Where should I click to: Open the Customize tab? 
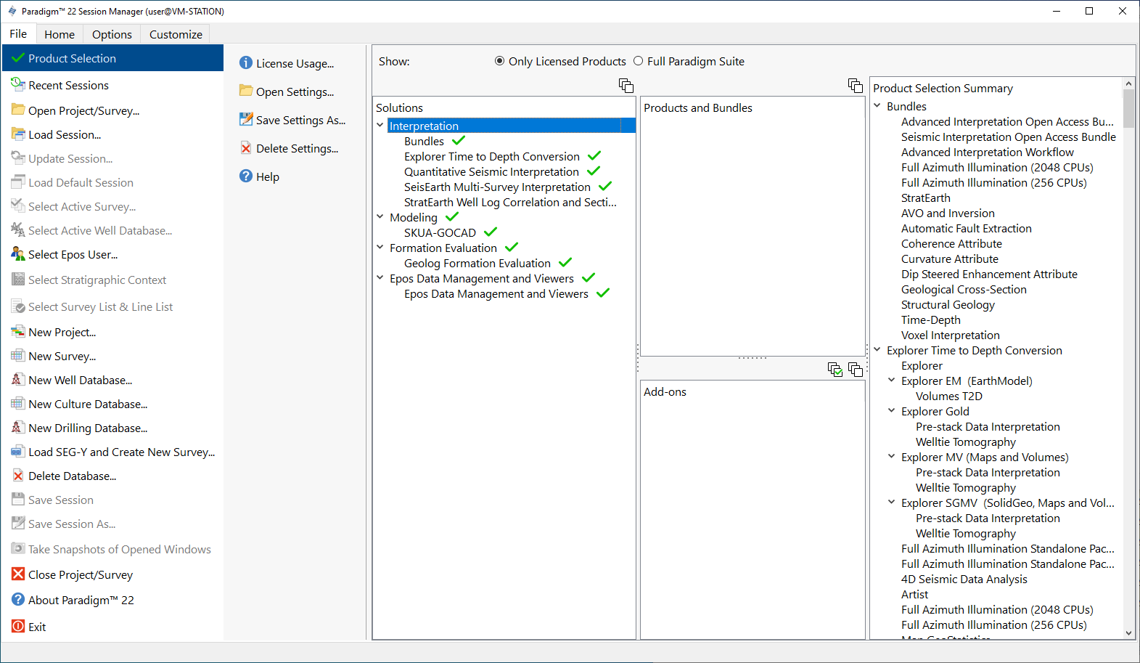coord(176,34)
